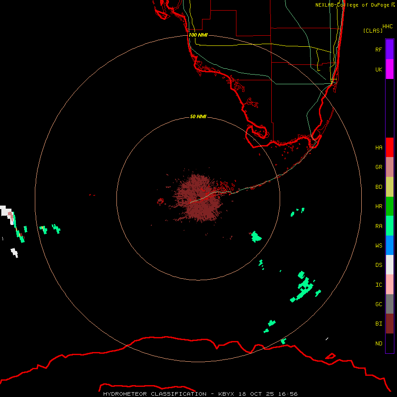Click the KBYX radar site identifier
397x397 pixels.
[x=226, y=394]
